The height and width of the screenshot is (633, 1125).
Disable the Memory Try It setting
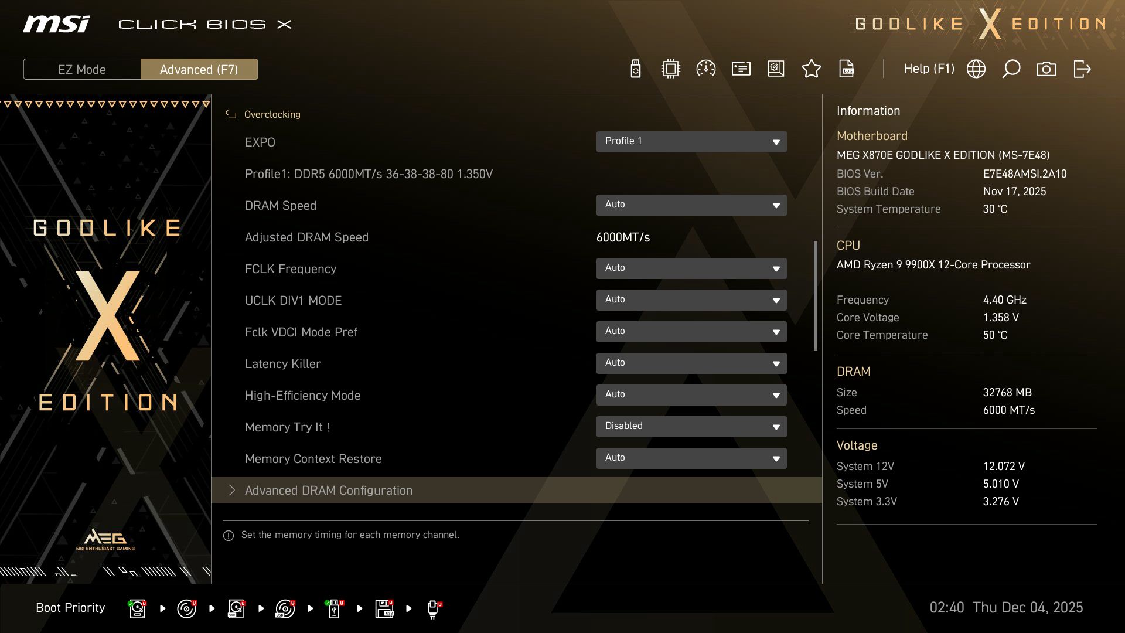[x=691, y=426]
